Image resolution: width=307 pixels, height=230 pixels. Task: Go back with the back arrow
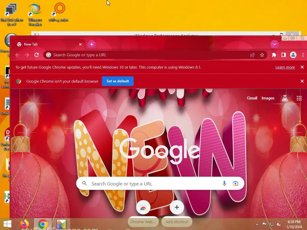[x=17, y=55]
